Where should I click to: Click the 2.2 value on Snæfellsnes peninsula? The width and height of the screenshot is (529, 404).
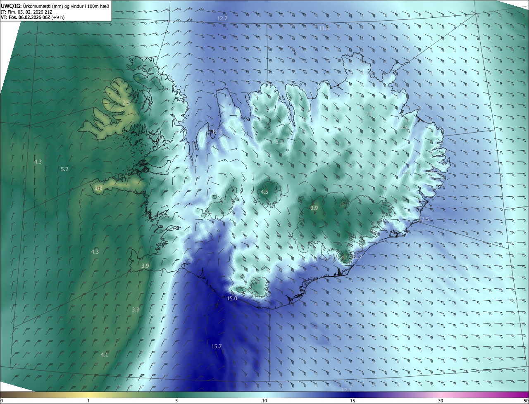[x=98, y=188]
